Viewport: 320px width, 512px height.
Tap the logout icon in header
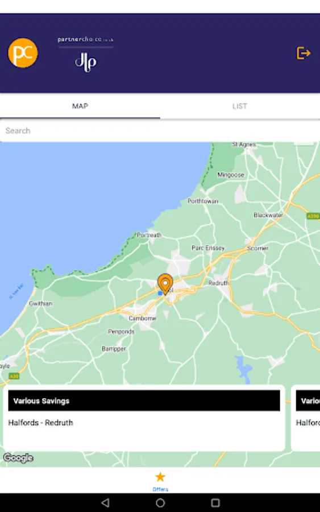tap(304, 53)
